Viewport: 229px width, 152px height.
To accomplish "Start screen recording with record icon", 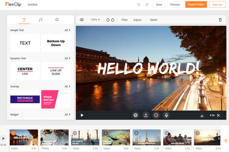I will (x=156, y=115).
